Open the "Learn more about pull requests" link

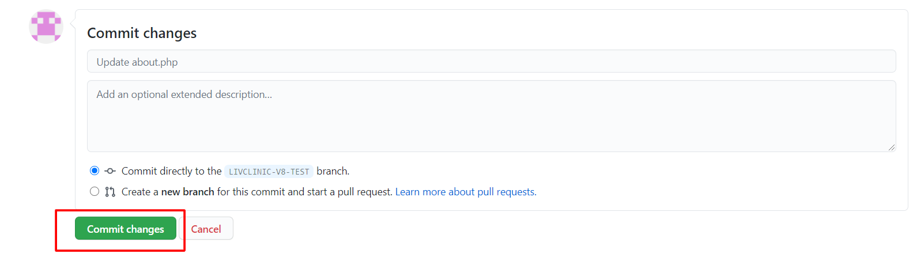[x=466, y=192]
